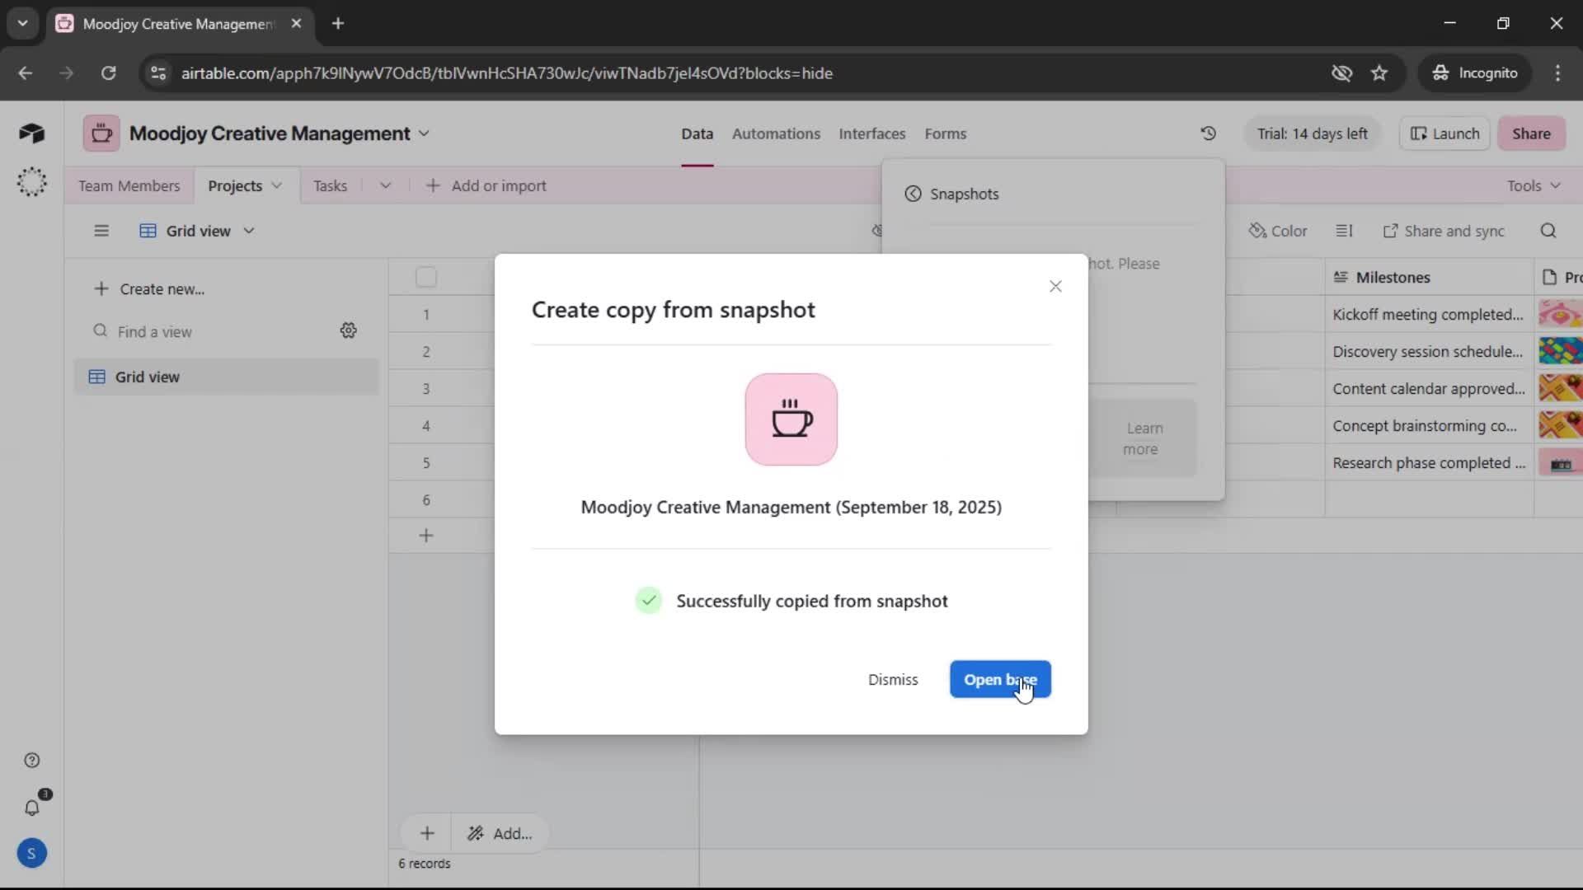This screenshot has width=1583, height=890.
Task: Open the attachment thumbnail in row 1
Action: click(x=1560, y=314)
